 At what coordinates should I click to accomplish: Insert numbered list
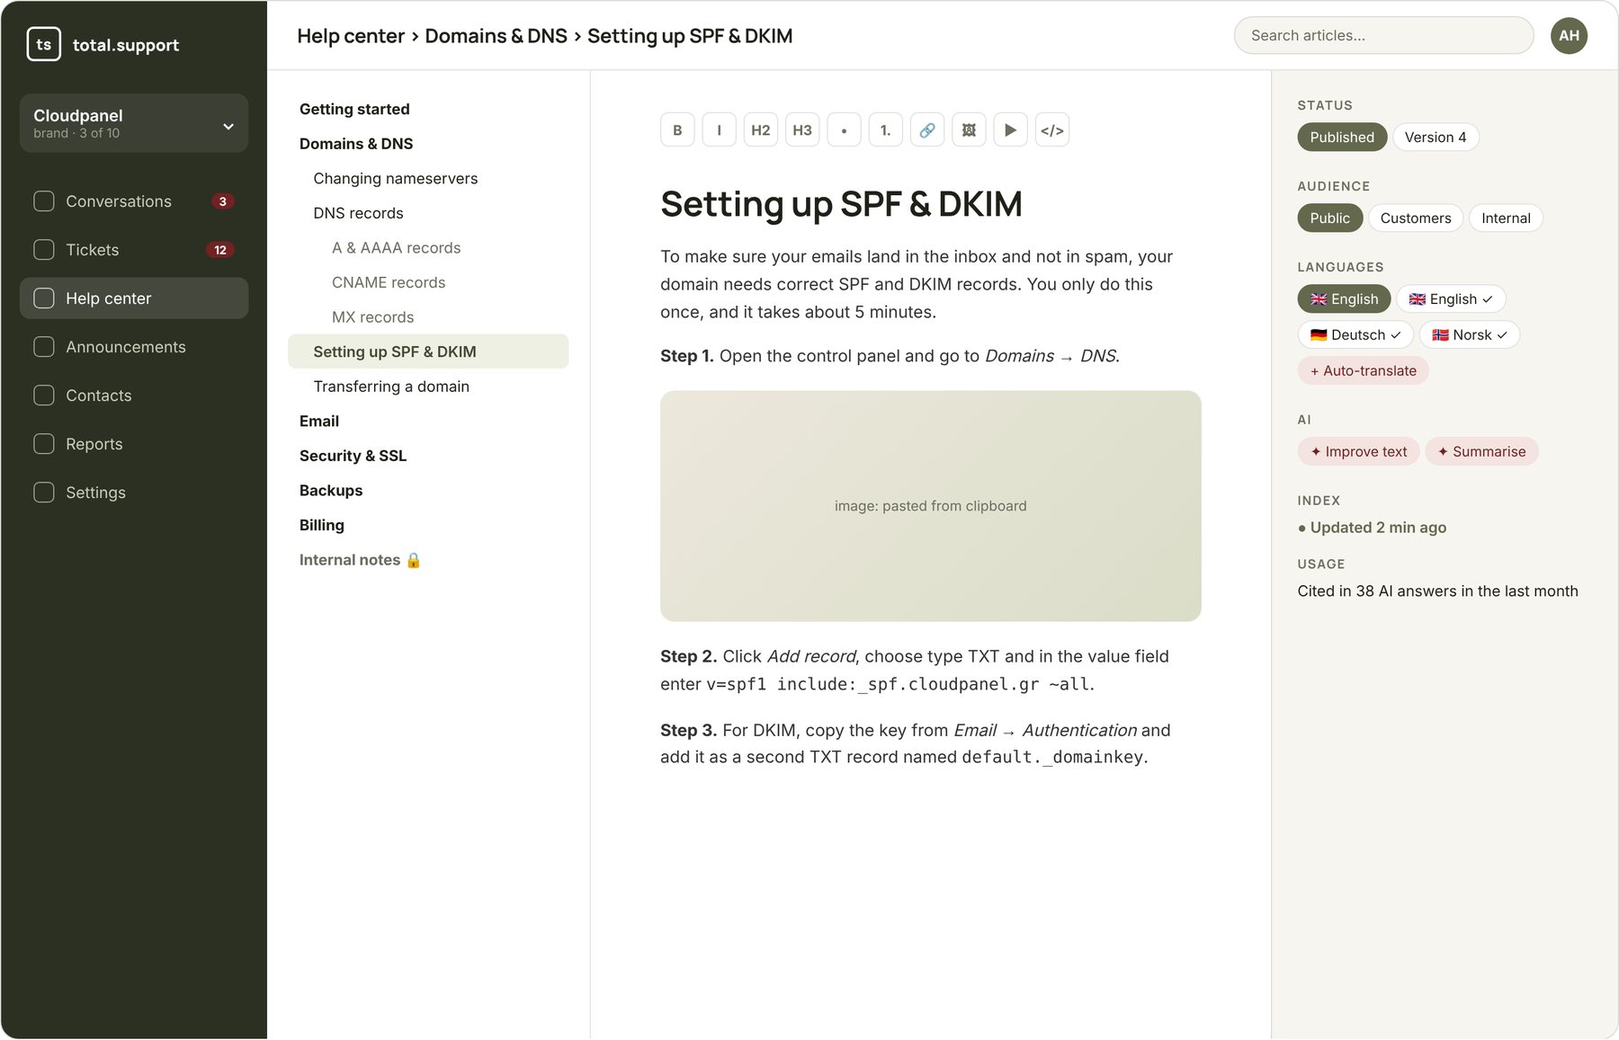pyautogui.click(x=886, y=130)
